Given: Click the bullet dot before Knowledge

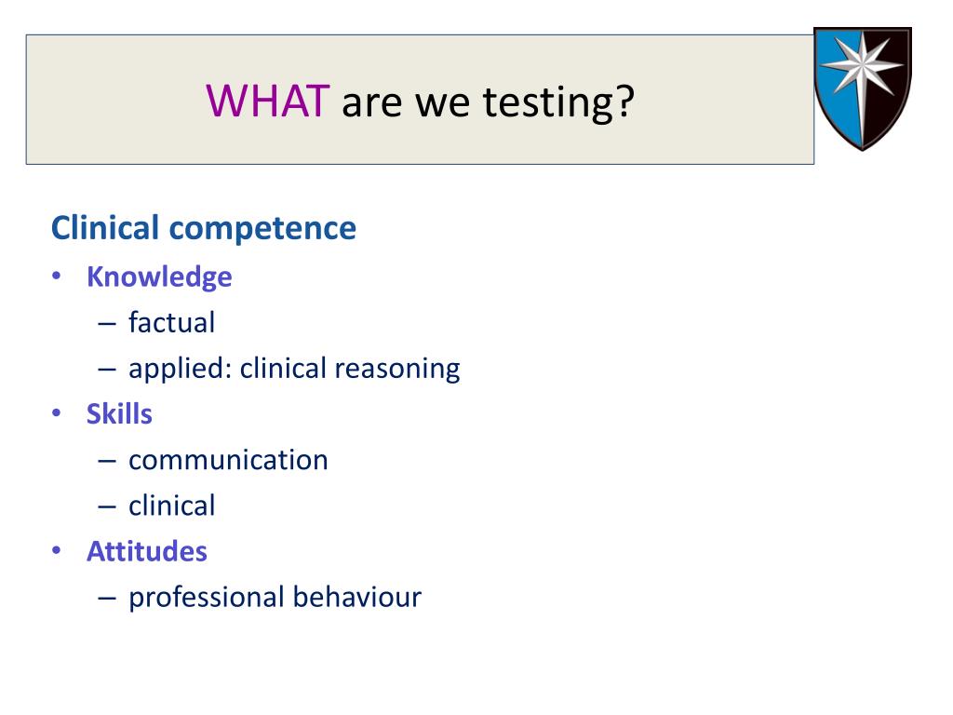Looking at the screenshot, I should (57, 277).
